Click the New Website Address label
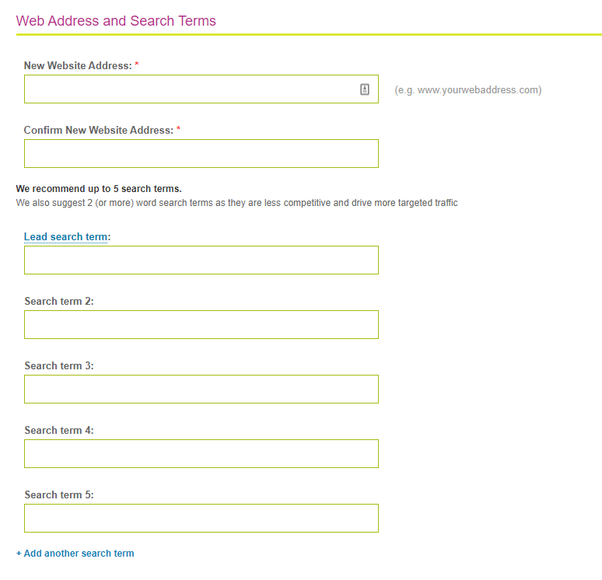 [x=78, y=66]
